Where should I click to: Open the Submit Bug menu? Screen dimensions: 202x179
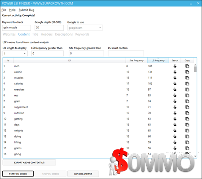click(x=26, y=10)
